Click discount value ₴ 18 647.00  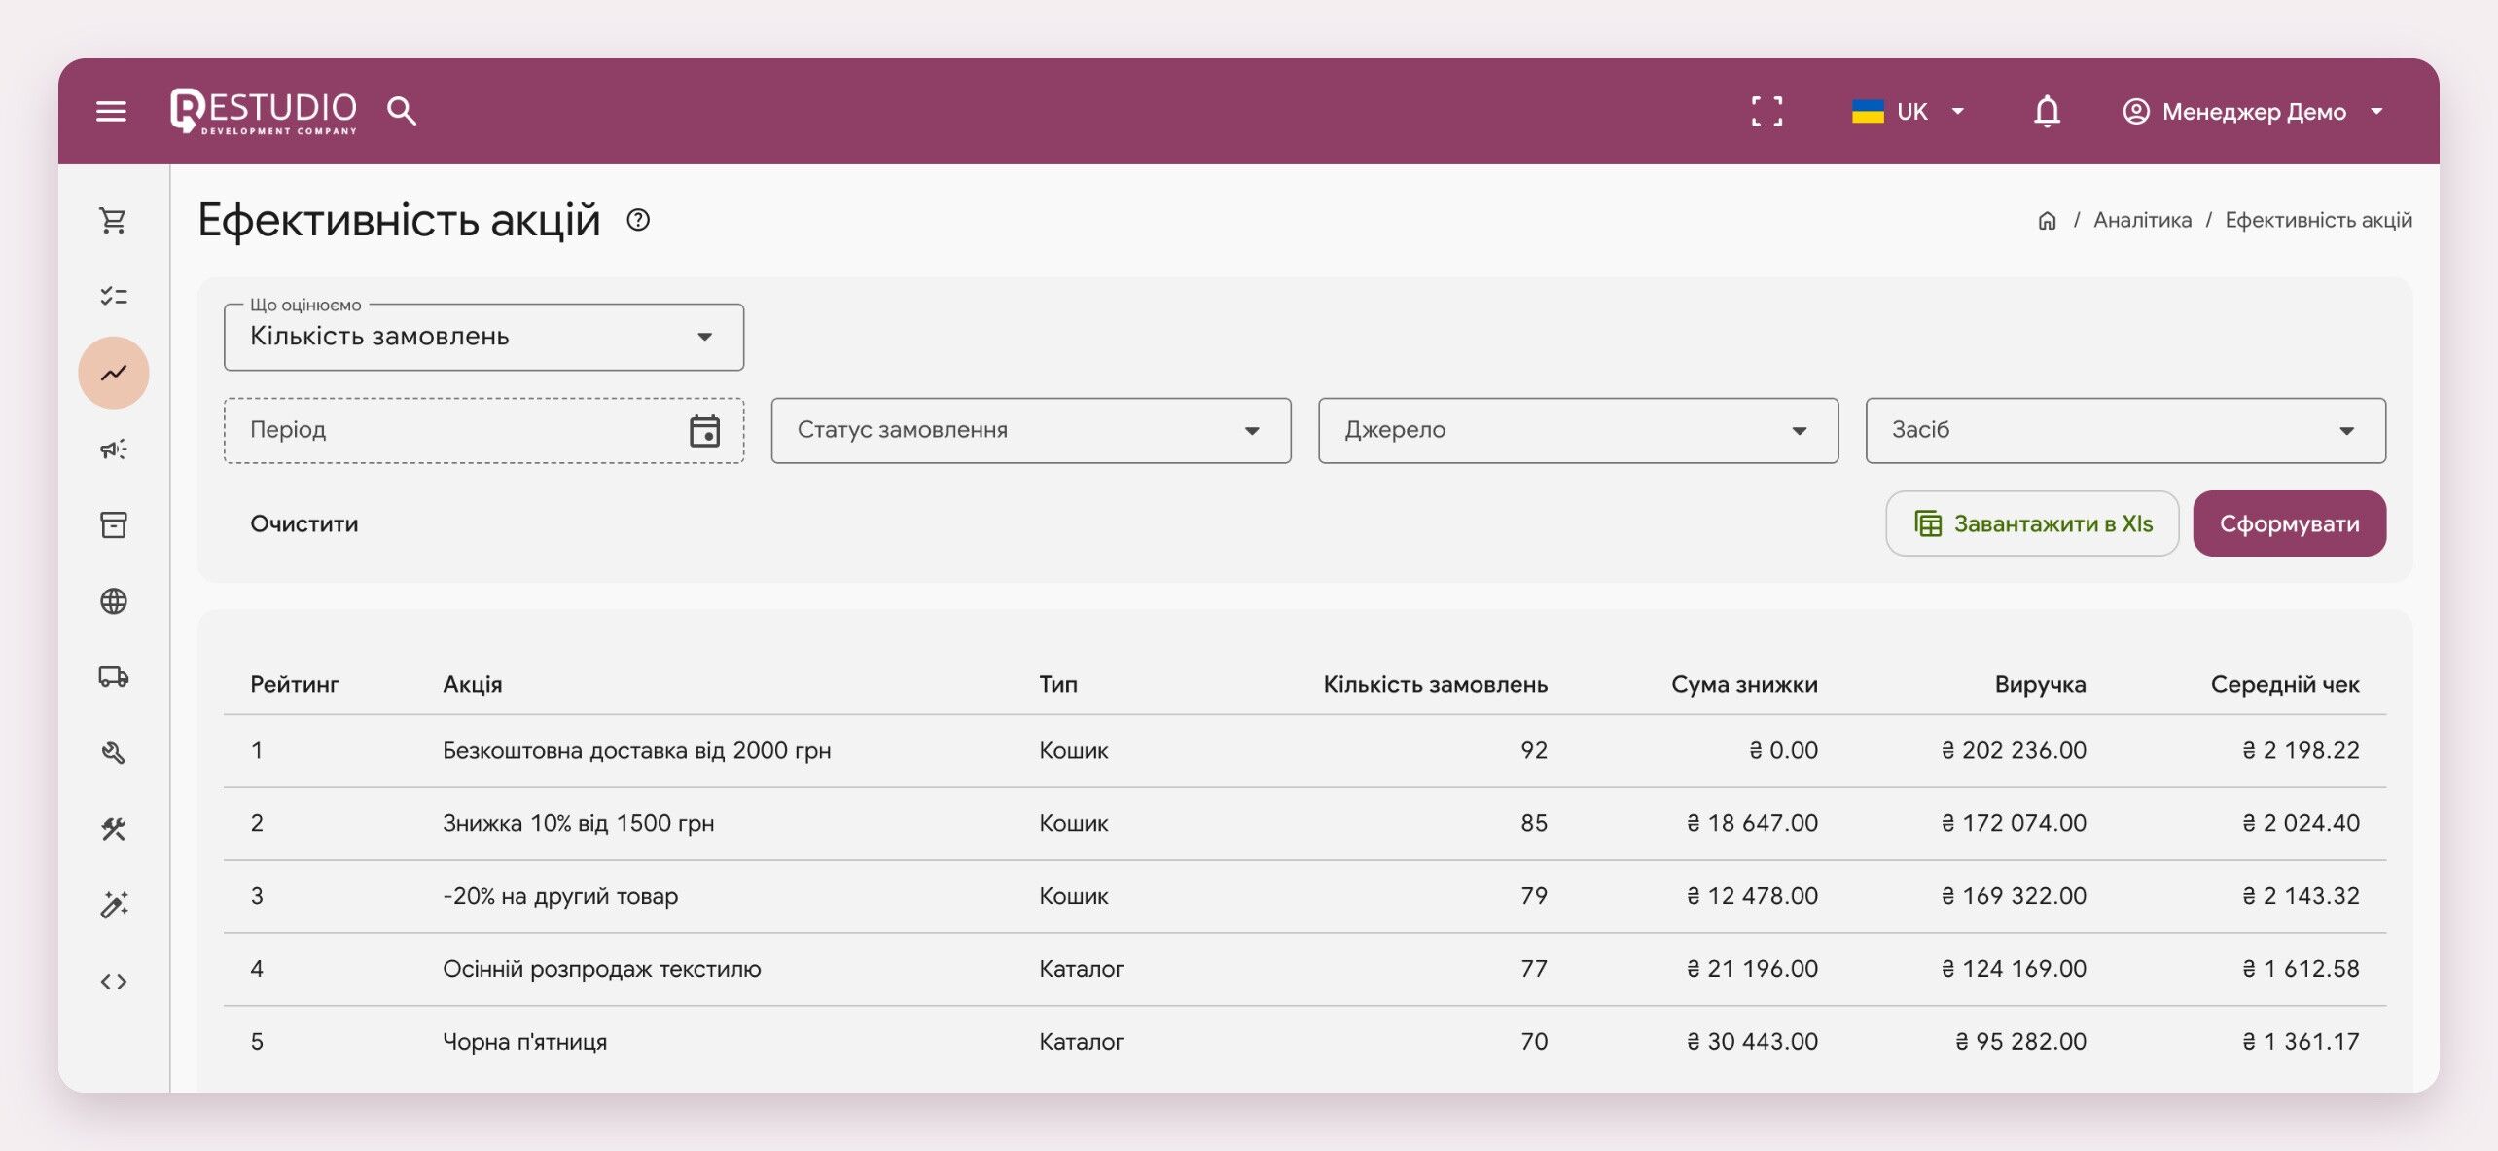(1752, 823)
